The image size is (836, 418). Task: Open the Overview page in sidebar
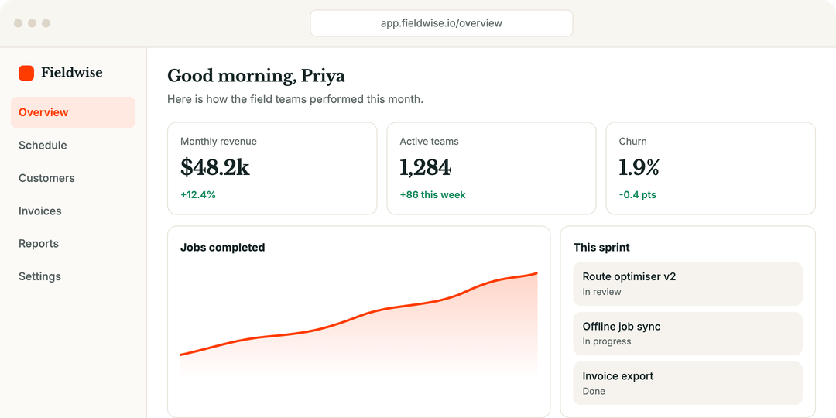(73, 112)
